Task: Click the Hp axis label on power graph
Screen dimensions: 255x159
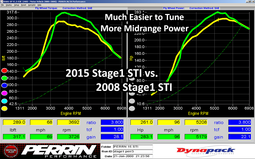Action: [131, 58]
